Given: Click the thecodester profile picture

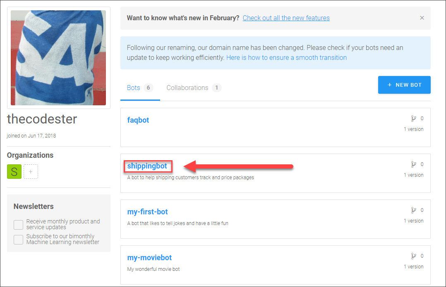Looking at the screenshot, I should coord(58,58).
